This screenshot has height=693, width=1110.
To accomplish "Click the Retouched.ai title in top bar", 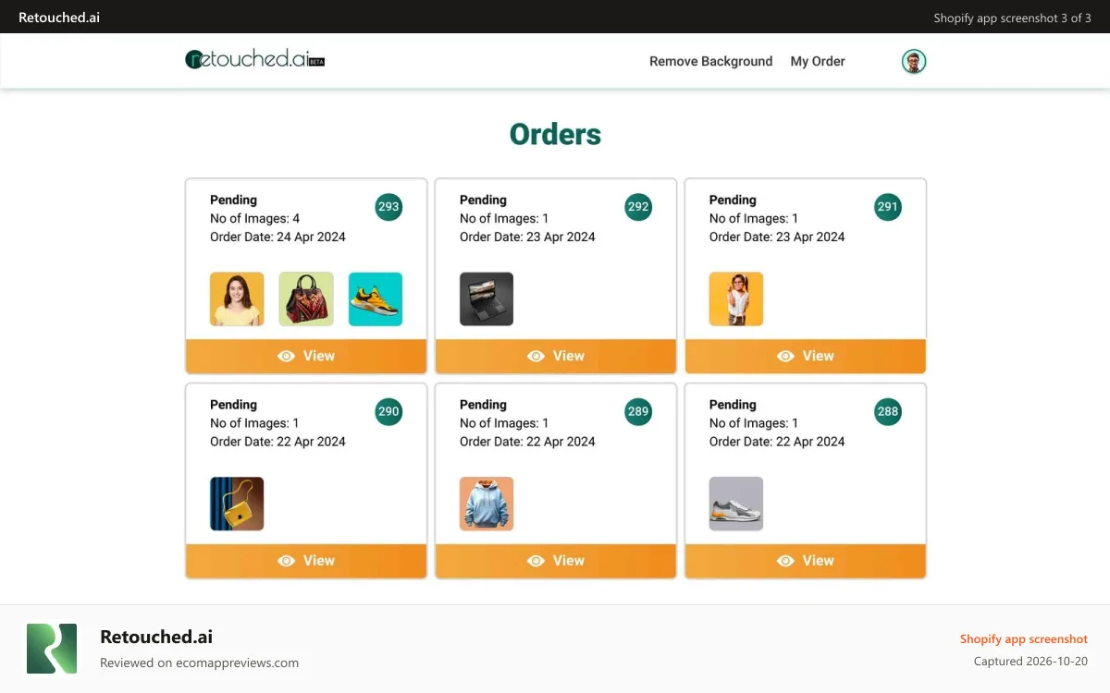I will pos(59,17).
